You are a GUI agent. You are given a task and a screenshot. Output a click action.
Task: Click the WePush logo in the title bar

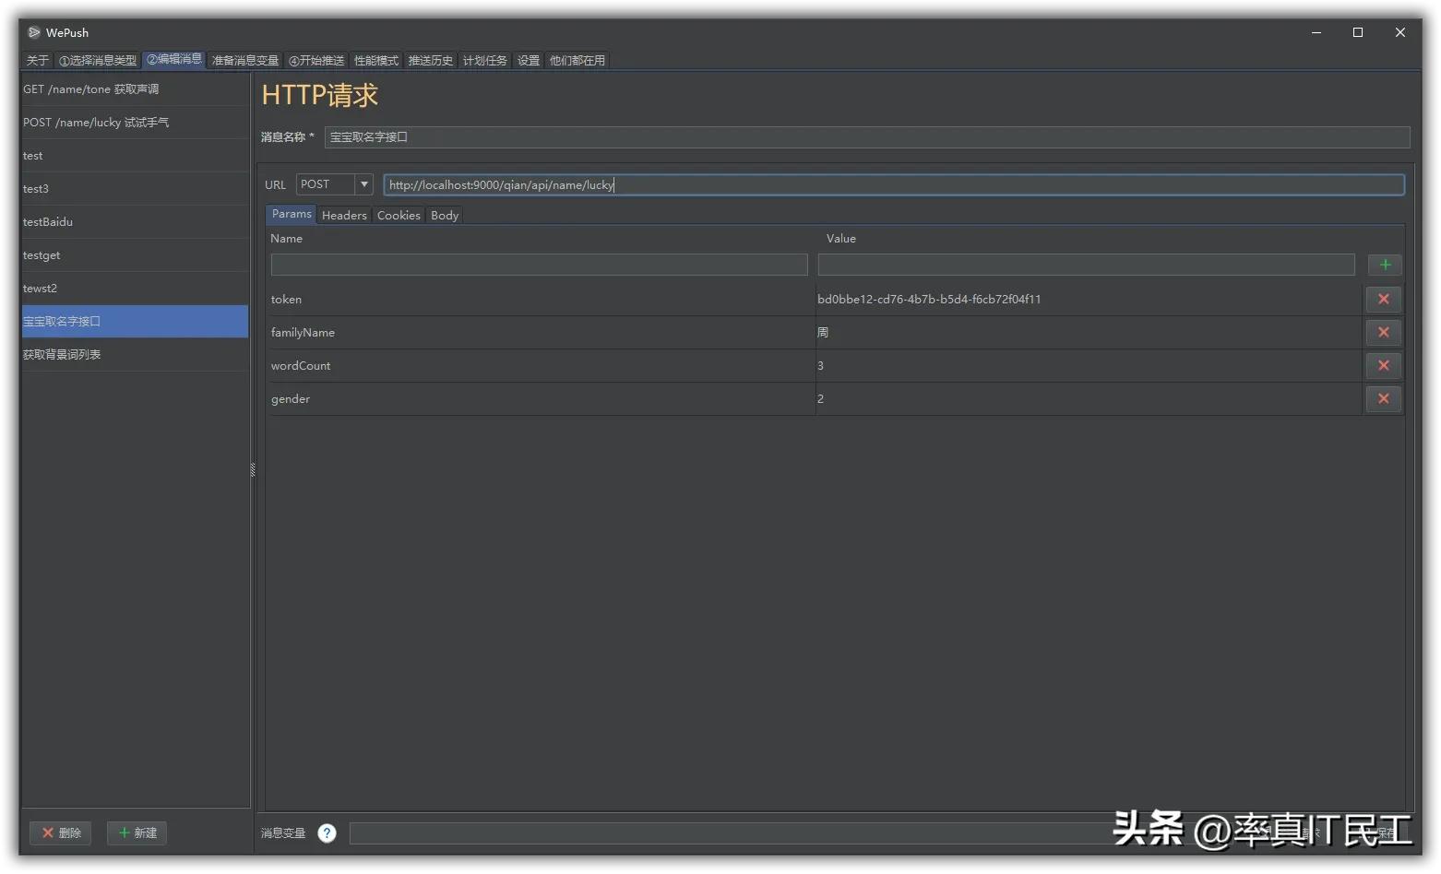click(x=32, y=32)
